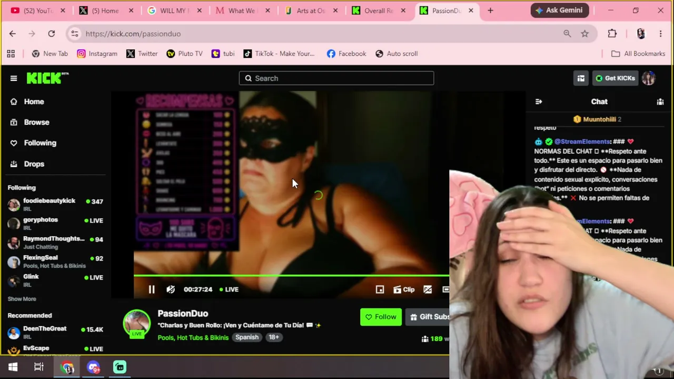
Task: Toggle the player mute speaker icon
Action: point(171,290)
